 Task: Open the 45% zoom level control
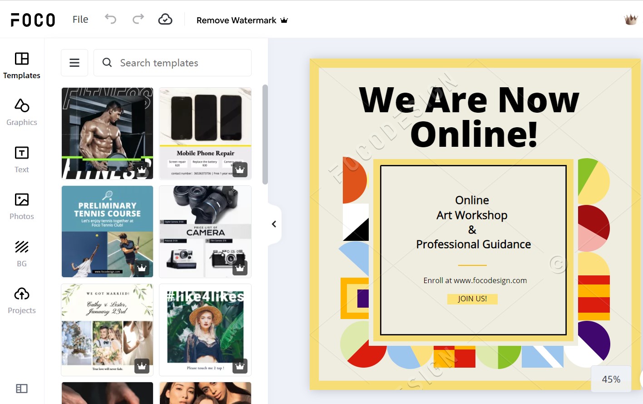pyautogui.click(x=611, y=379)
